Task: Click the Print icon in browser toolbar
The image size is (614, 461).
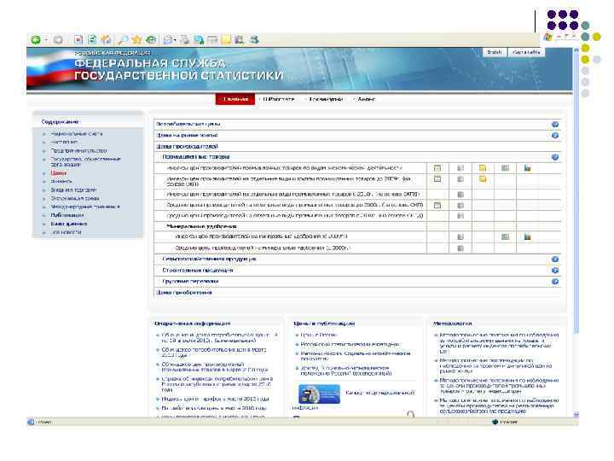Action: (x=185, y=39)
